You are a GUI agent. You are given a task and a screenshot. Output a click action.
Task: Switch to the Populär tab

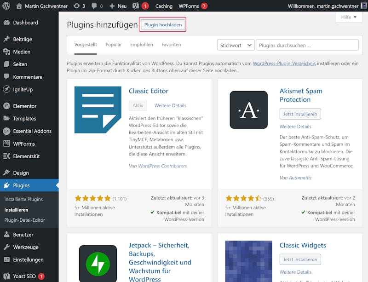coord(114,45)
